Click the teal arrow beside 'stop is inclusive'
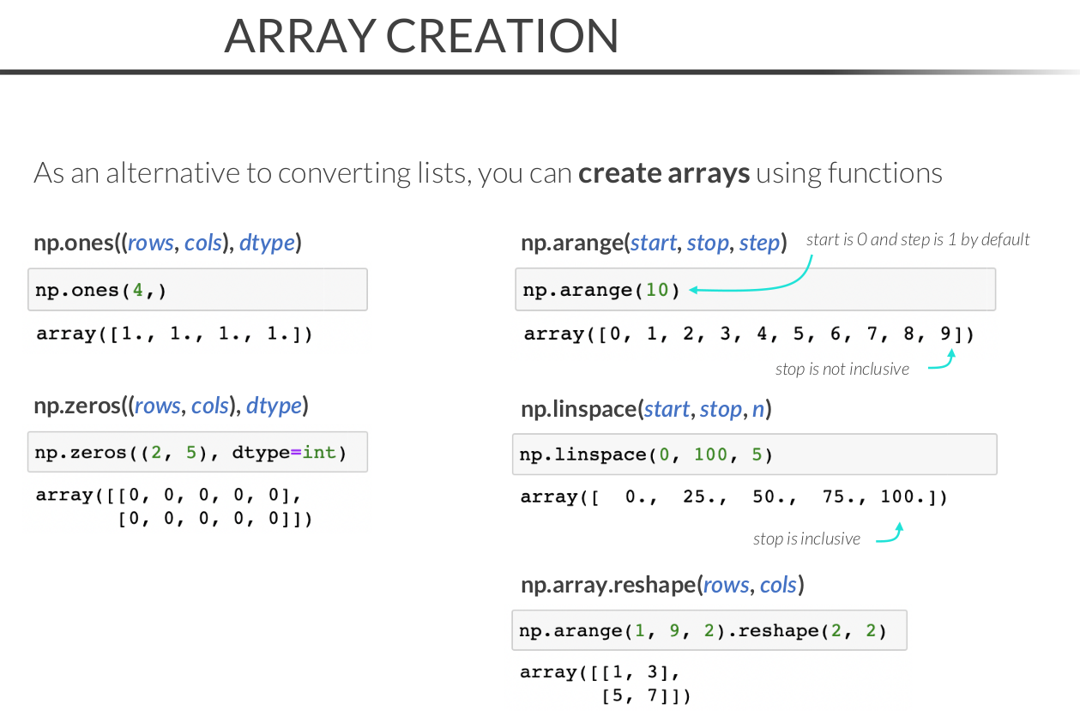This screenshot has width=1080, height=722. click(x=890, y=534)
